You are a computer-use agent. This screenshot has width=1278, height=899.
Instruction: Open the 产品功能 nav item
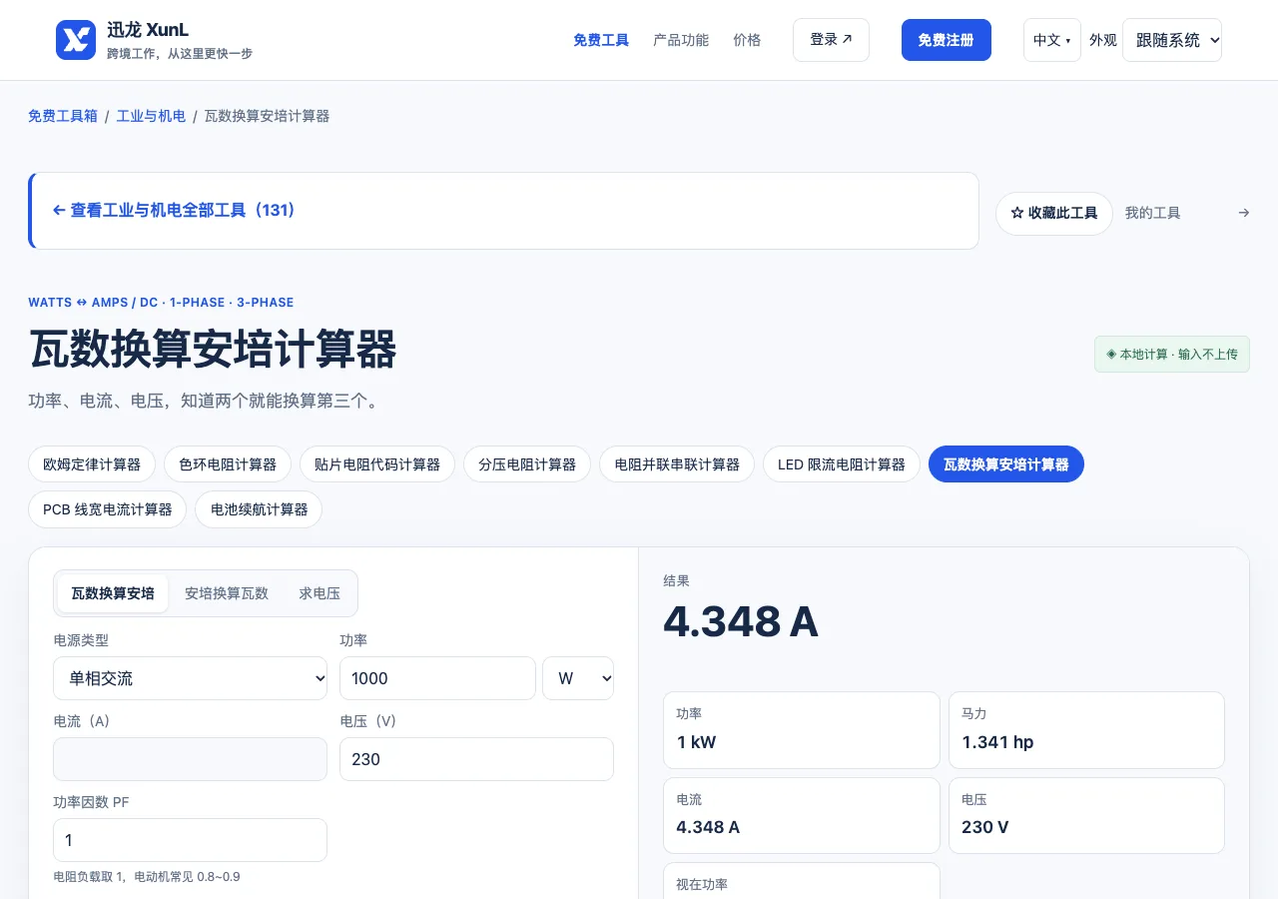[x=681, y=40]
